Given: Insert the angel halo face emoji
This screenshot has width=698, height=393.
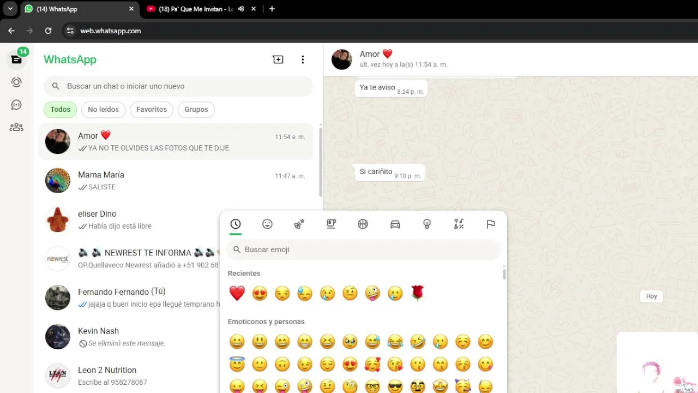Looking at the screenshot, I should click(237, 364).
